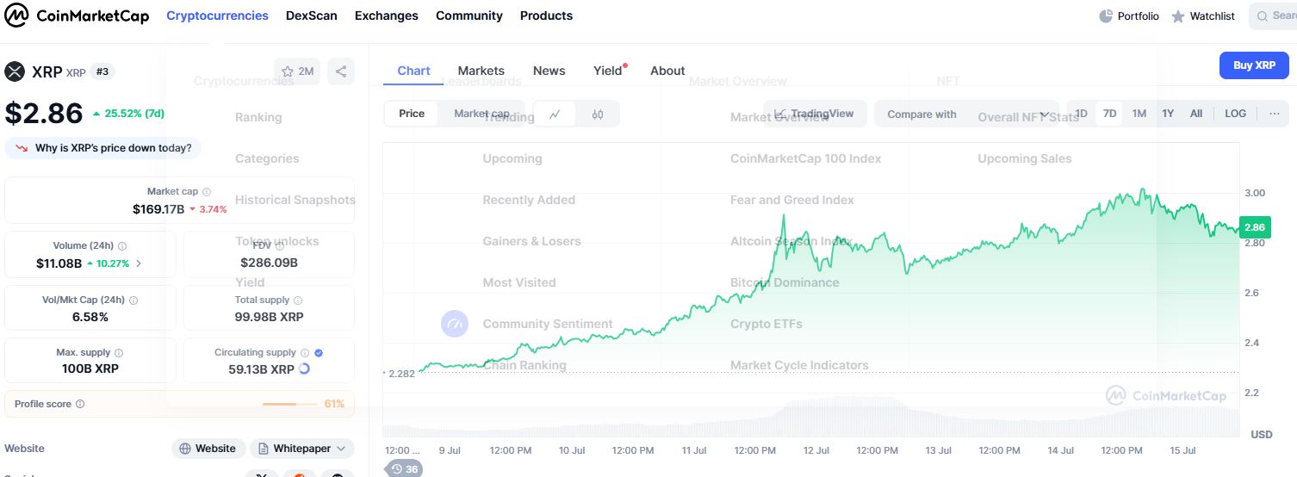This screenshot has width=1297, height=477.
Task: Show Volume (24h) info icon
Action: (x=122, y=245)
